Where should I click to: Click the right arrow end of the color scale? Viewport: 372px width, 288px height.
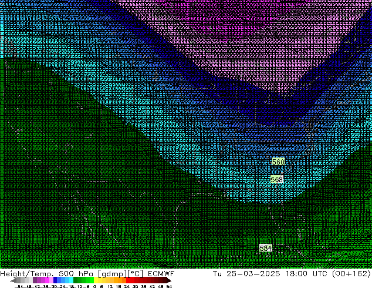click(168, 281)
